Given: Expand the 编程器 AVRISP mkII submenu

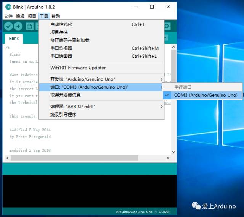Looking at the screenshot, I should 101,107.
